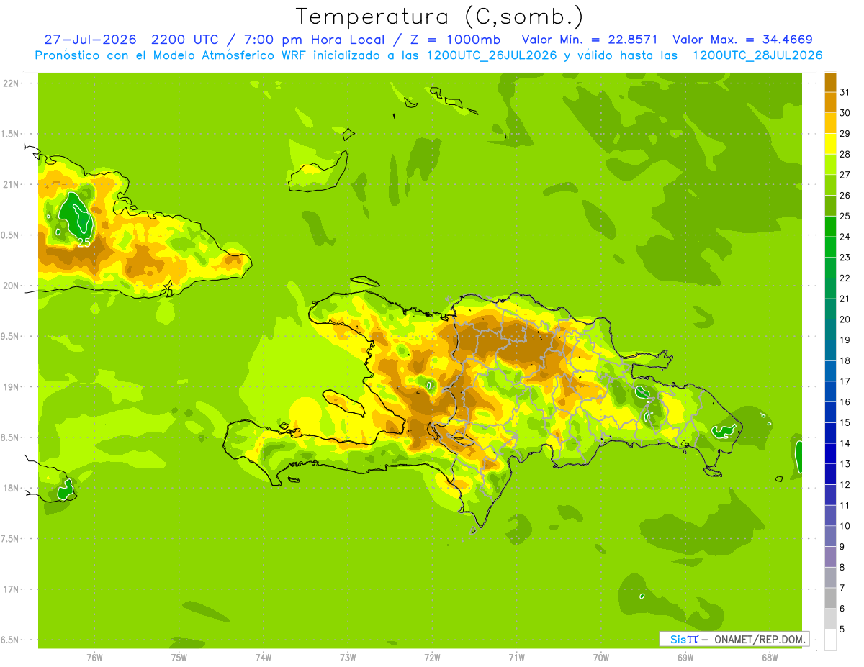
Task: Click the 21N latitude label
Action: [x=12, y=184]
